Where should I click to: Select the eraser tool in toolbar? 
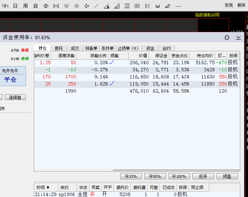coord(167,6)
